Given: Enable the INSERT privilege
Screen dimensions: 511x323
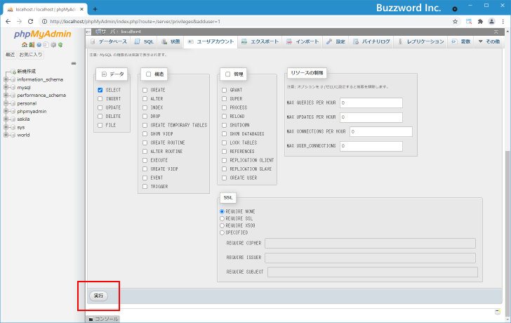Looking at the screenshot, I should [100, 99].
